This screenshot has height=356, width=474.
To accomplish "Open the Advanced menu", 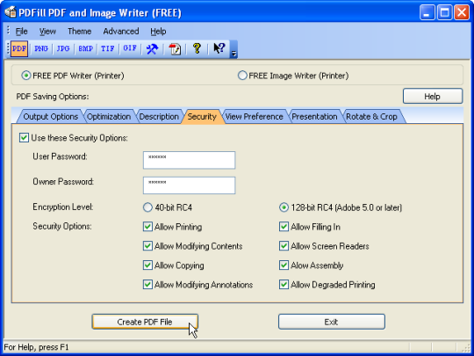I will [121, 31].
